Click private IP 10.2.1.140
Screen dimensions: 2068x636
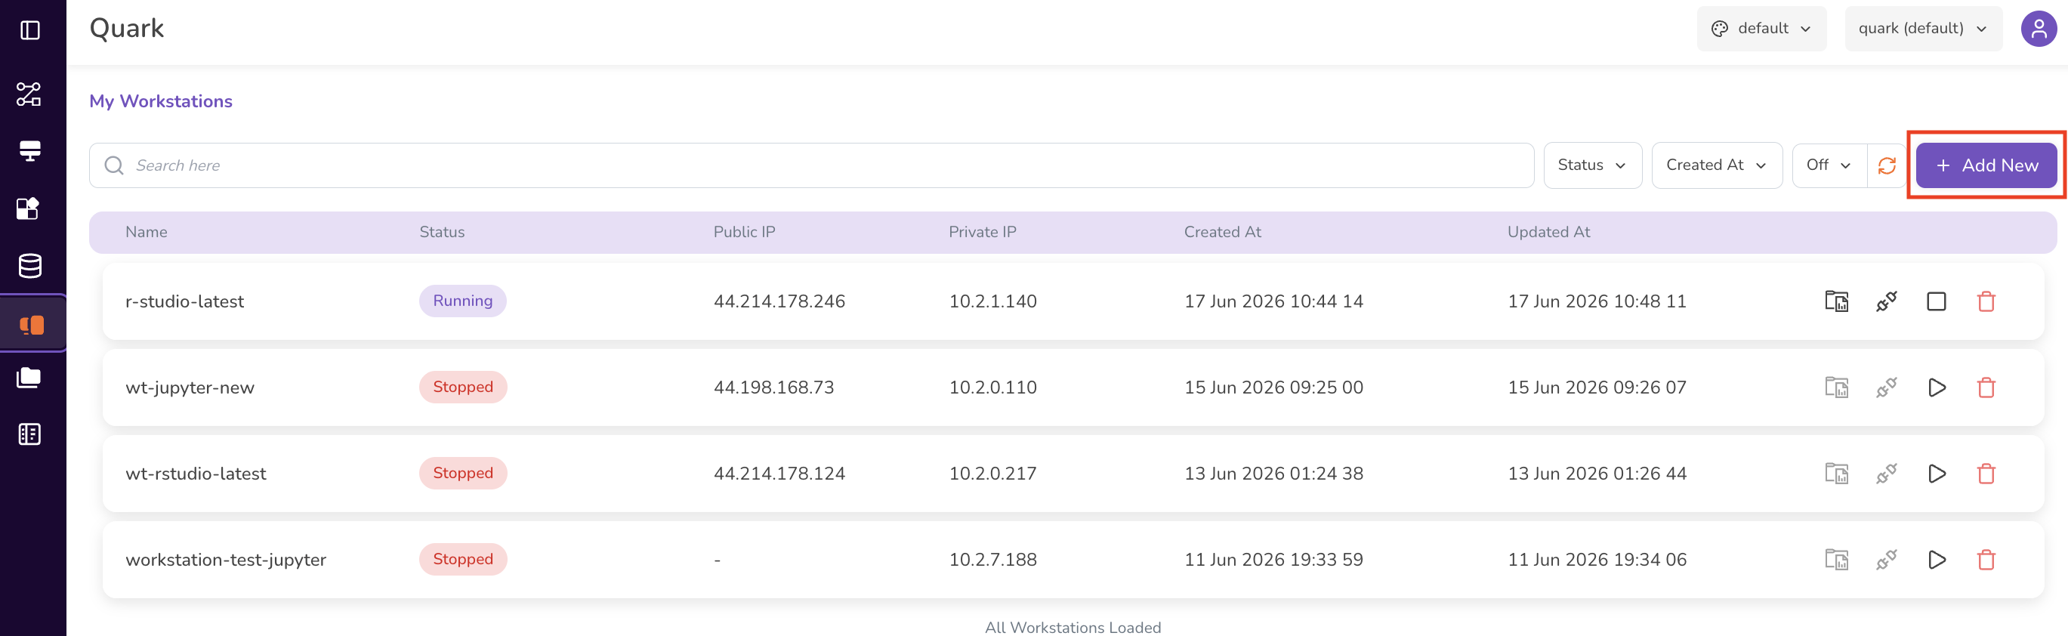[x=992, y=301]
